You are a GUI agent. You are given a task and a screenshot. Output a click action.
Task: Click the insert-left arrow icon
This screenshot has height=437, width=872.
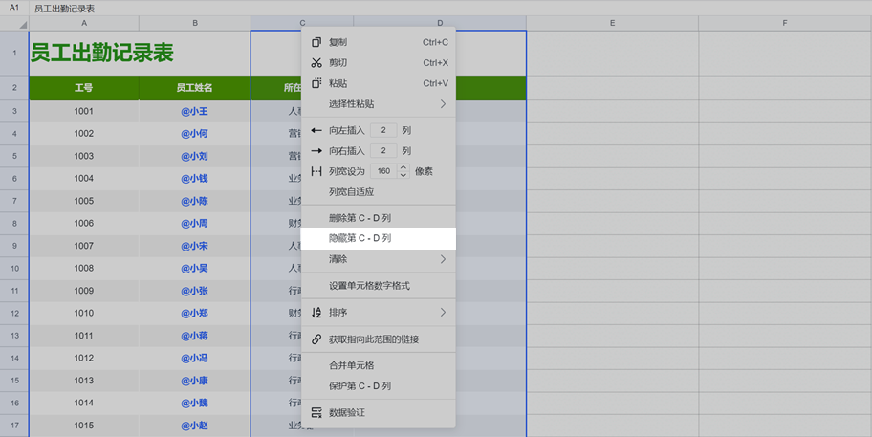pyautogui.click(x=316, y=130)
